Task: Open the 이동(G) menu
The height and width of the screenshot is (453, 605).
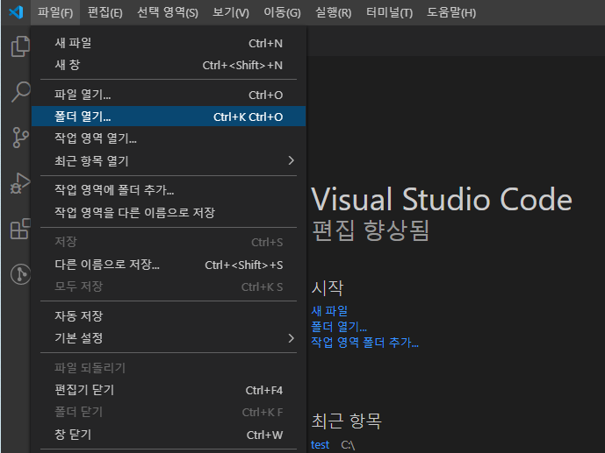Action: click(x=282, y=12)
